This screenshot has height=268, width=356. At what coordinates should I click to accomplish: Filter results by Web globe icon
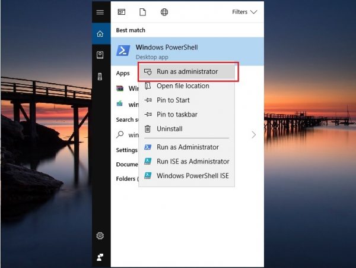(164, 12)
